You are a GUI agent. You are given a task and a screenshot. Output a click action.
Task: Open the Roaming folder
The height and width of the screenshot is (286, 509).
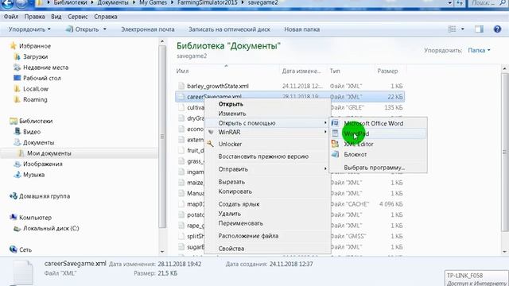[35, 99]
